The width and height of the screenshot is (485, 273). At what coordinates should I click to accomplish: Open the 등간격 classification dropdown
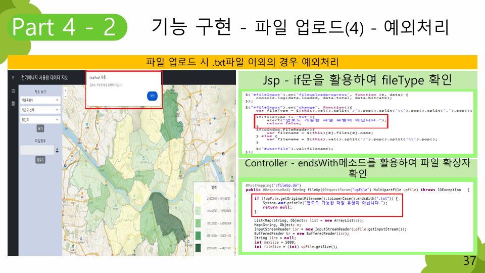40,119
